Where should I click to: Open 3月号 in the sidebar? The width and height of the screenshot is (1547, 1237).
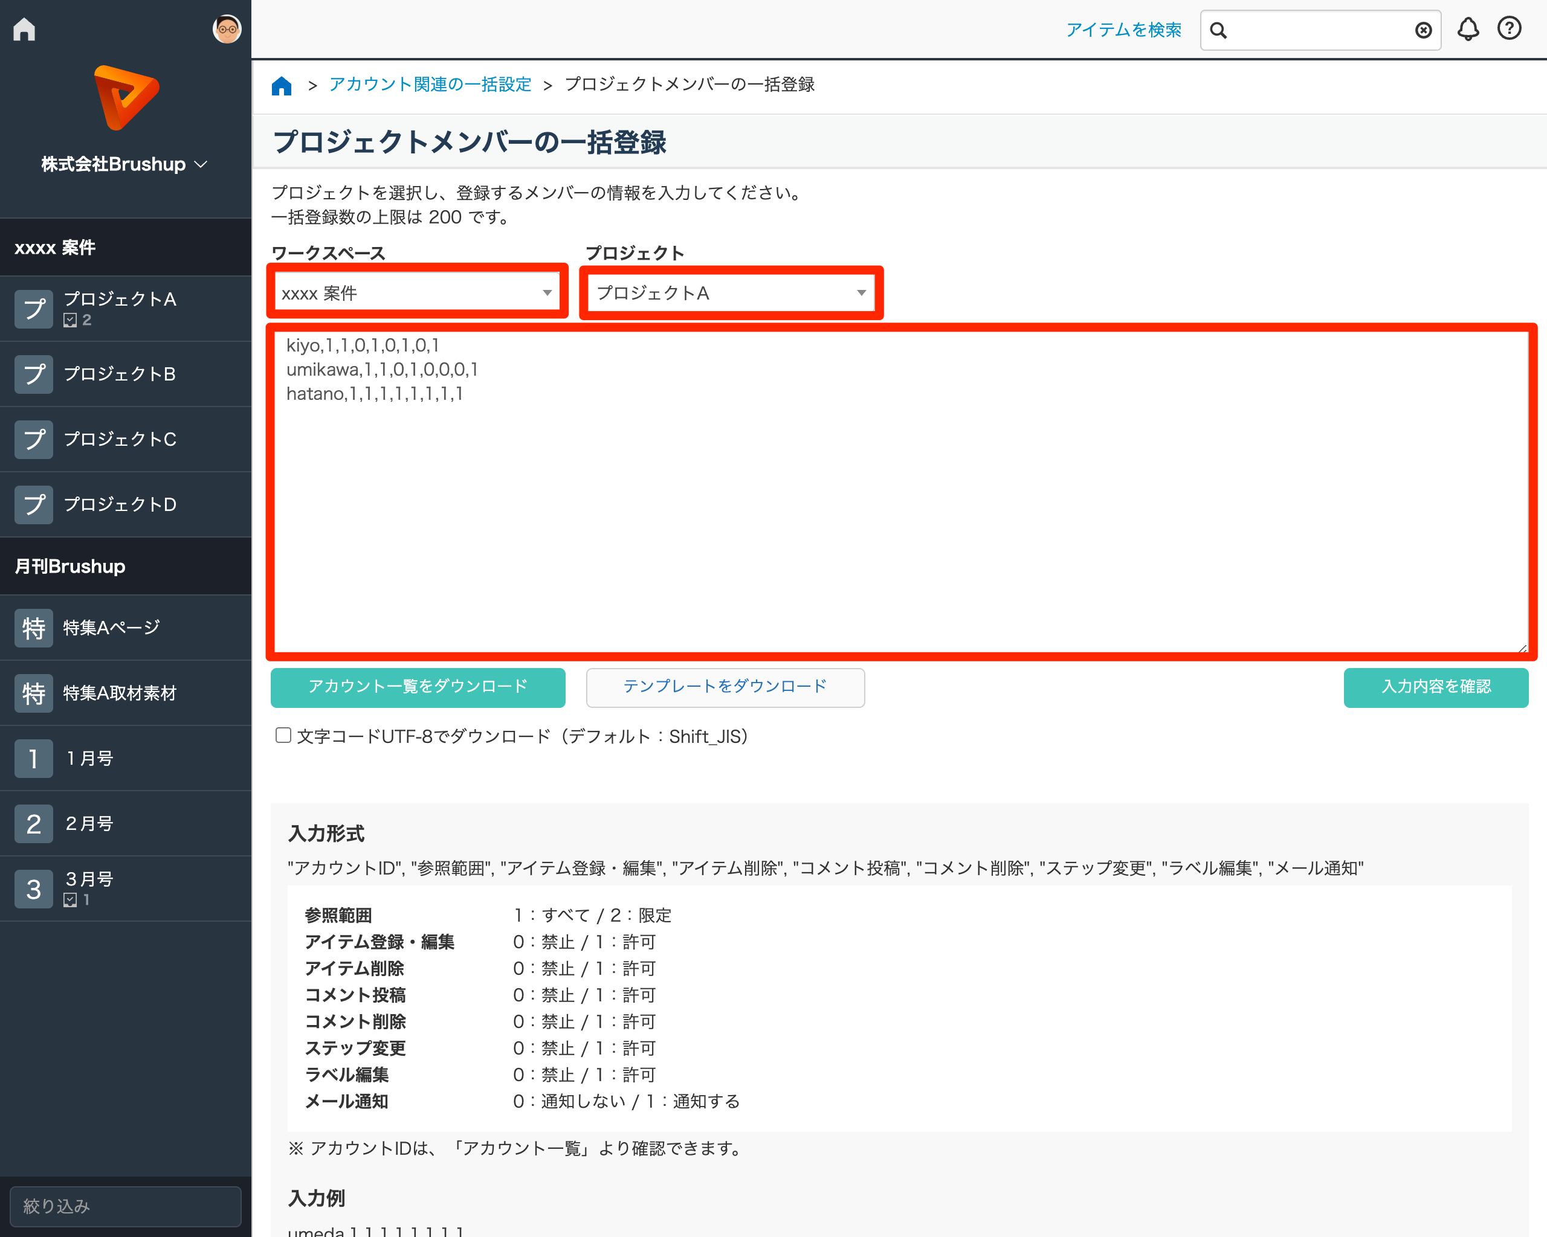click(x=89, y=879)
